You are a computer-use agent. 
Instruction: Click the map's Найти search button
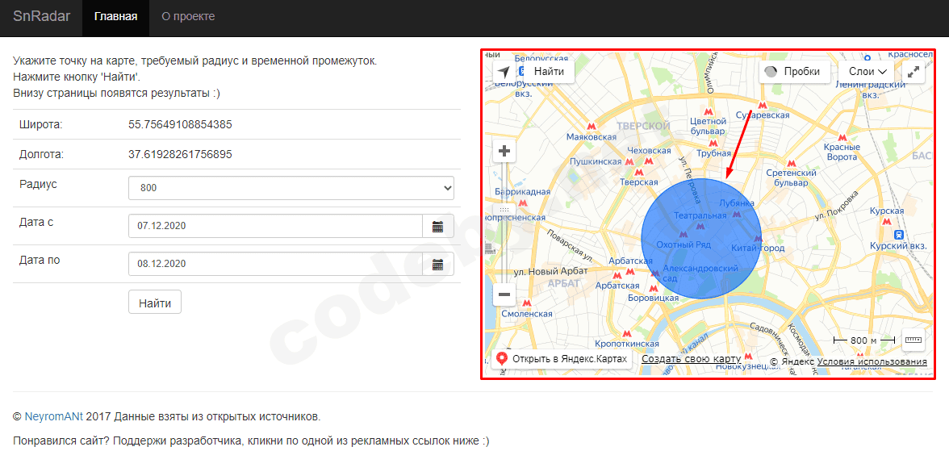pyautogui.click(x=549, y=71)
